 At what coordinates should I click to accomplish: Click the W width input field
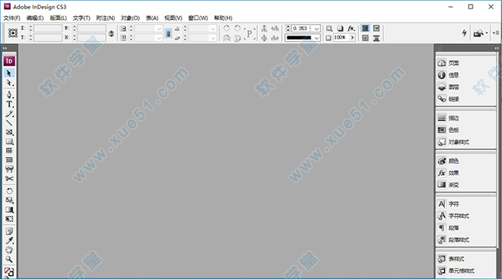tap(92, 29)
